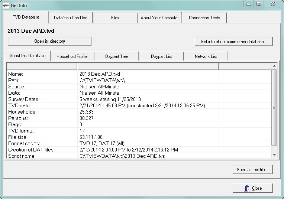Select the Survey Dates: row label

pos(24,99)
